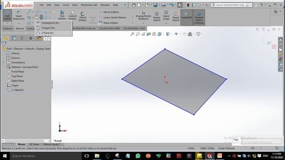Image resolution: width=285 pixels, height=160 pixels.
Task: Open WhatsApp from the taskbar
Action: [x=138, y=156]
